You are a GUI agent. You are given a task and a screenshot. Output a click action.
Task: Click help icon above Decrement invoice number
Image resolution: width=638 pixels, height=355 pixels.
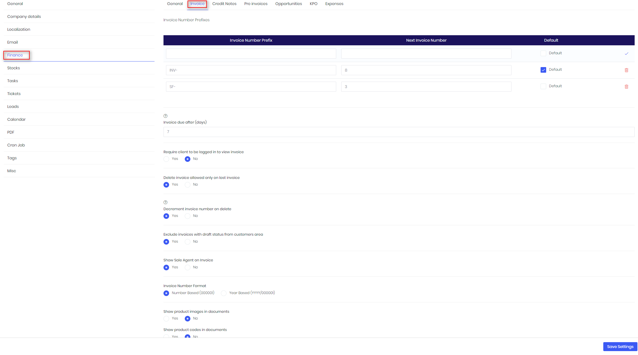pos(165,202)
